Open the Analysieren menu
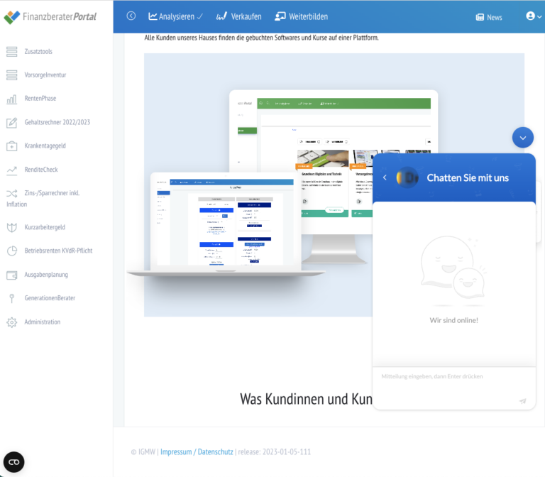The height and width of the screenshot is (477, 545). (175, 17)
